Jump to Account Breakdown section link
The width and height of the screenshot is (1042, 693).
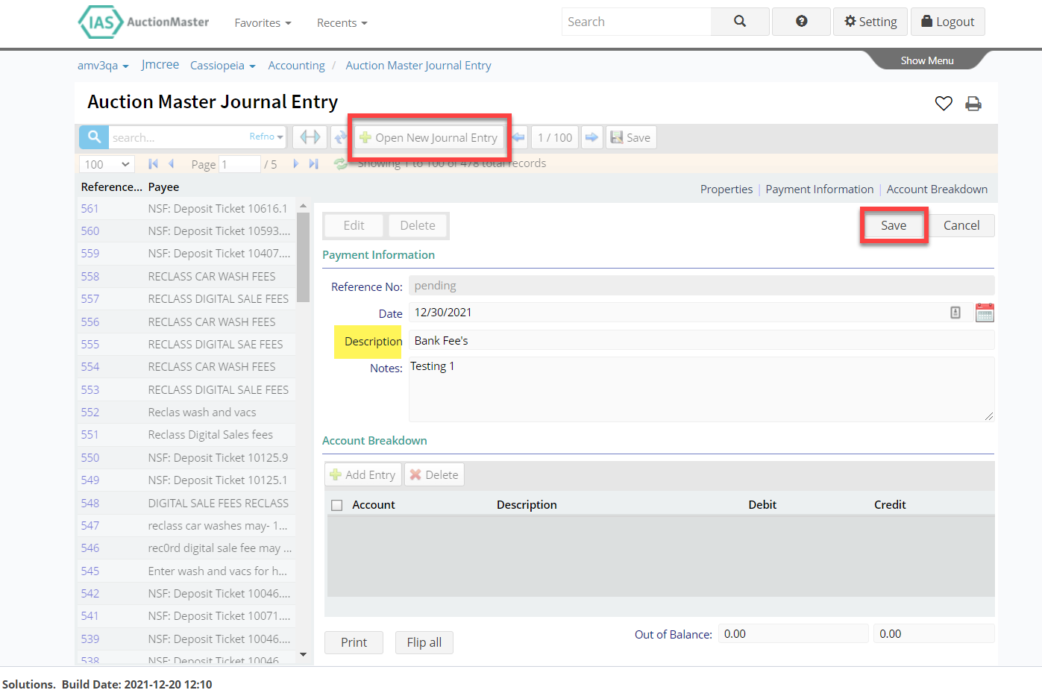pos(937,189)
